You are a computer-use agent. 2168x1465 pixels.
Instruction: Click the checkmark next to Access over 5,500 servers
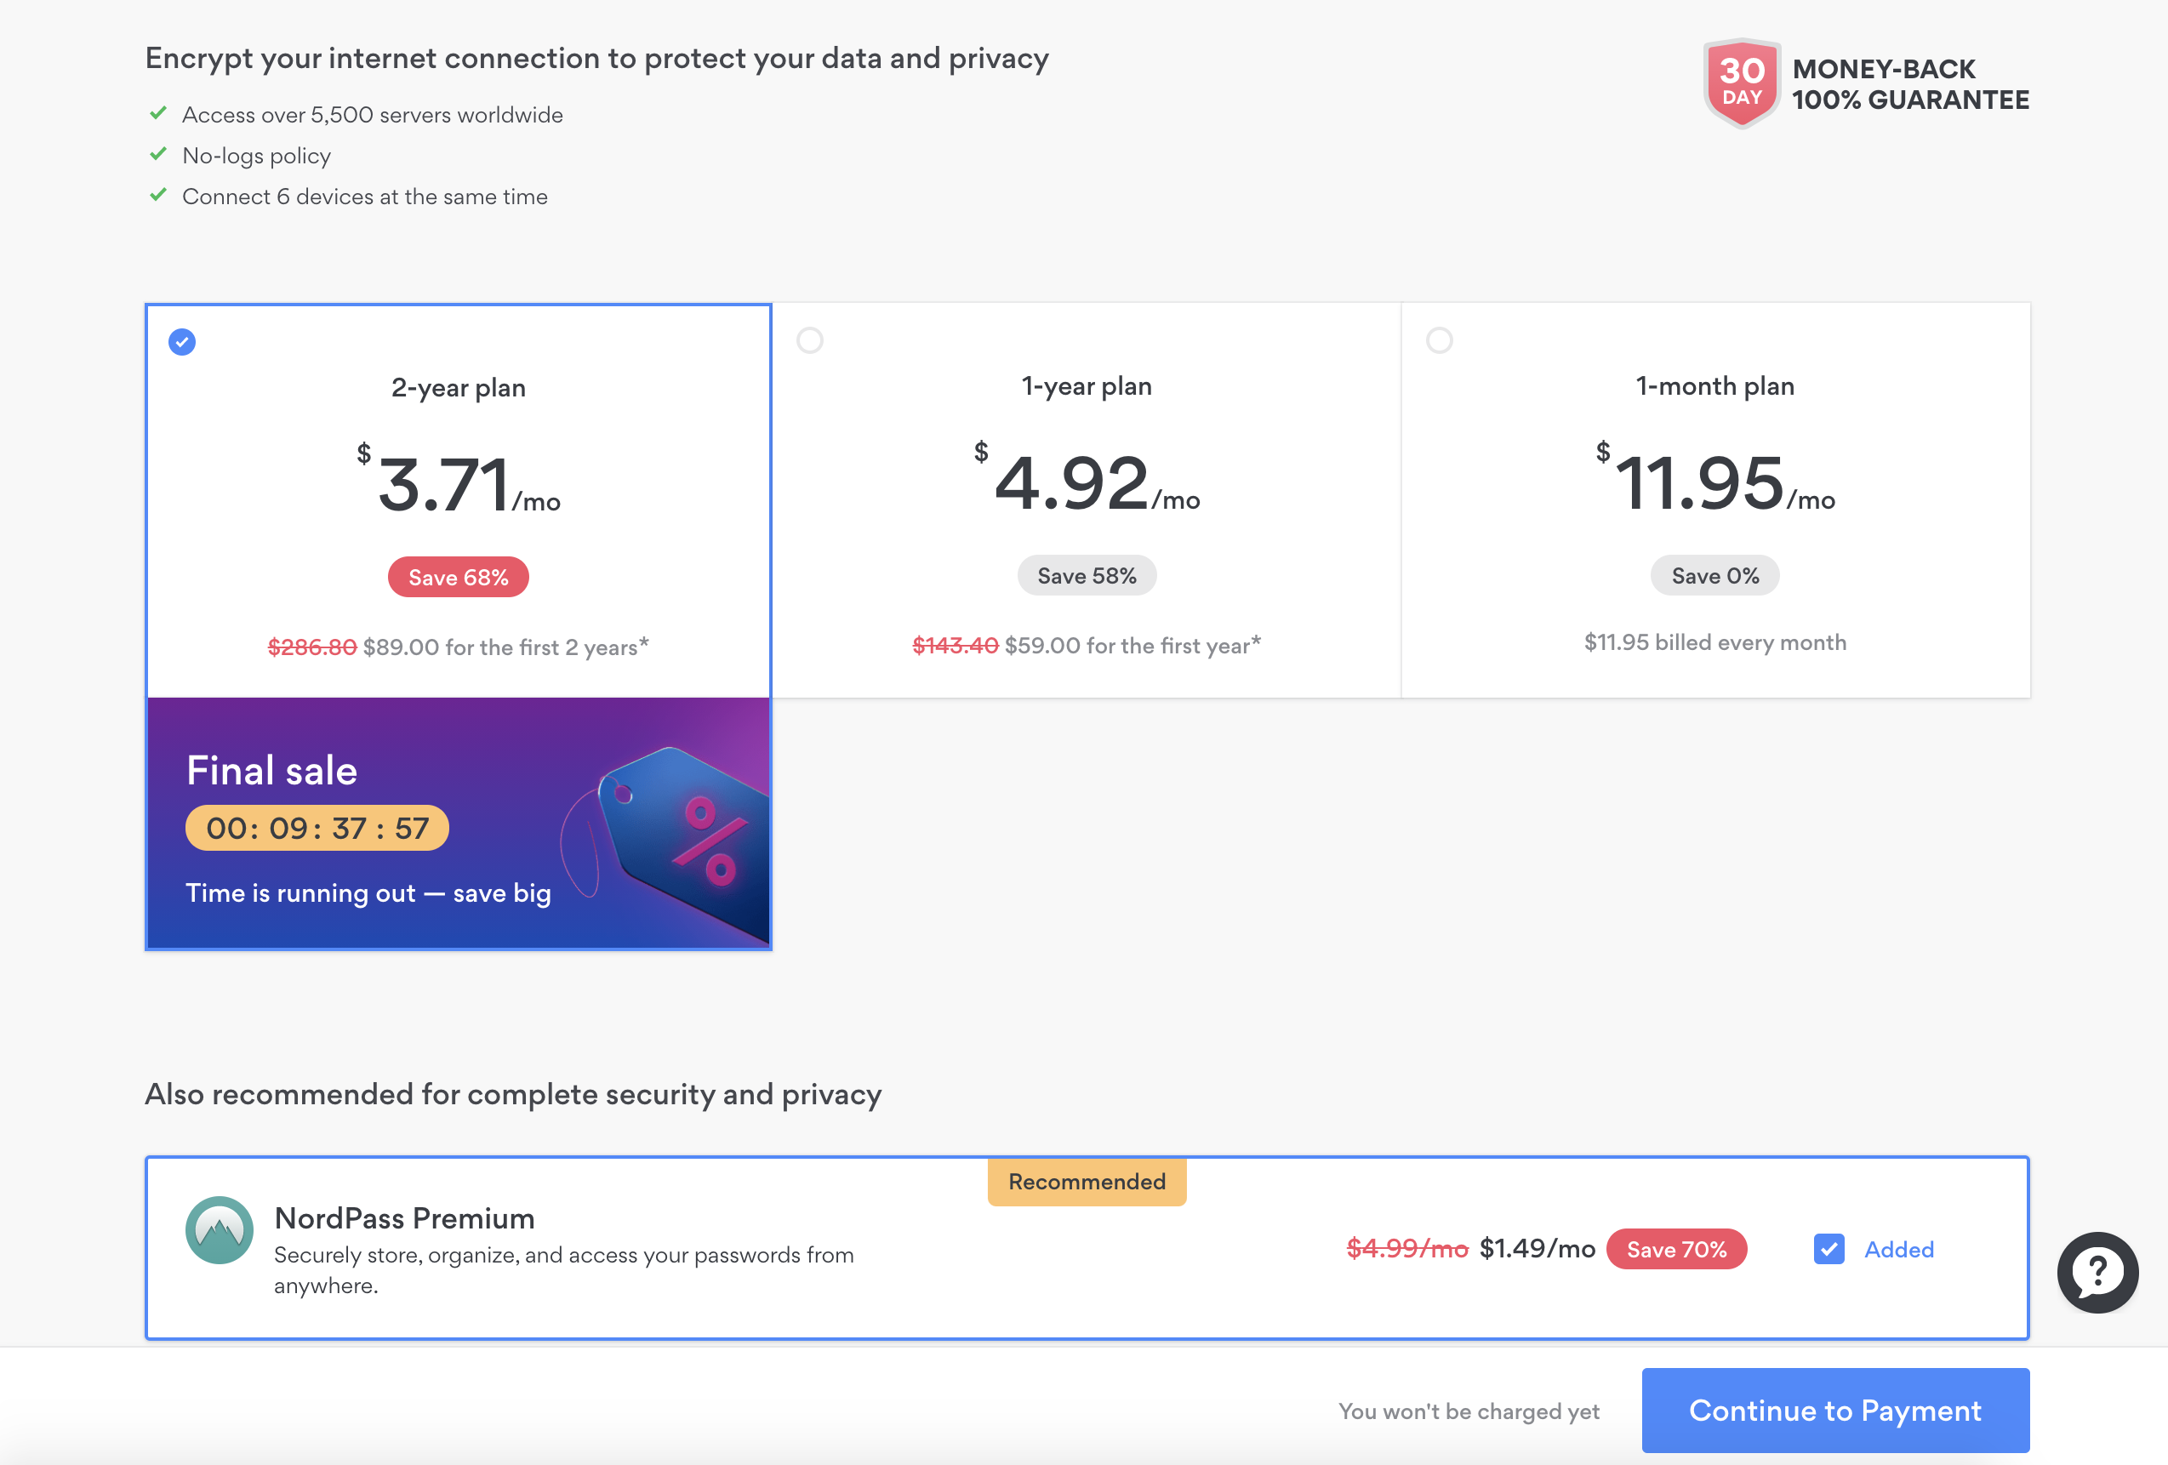click(x=158, y=114)
